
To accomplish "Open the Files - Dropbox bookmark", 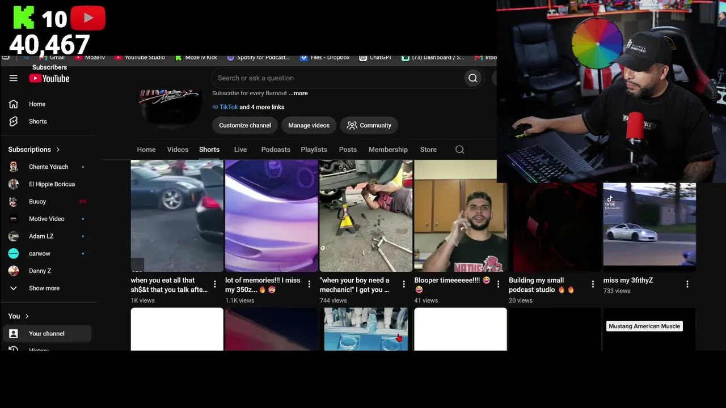I will (x=325, y=57).
